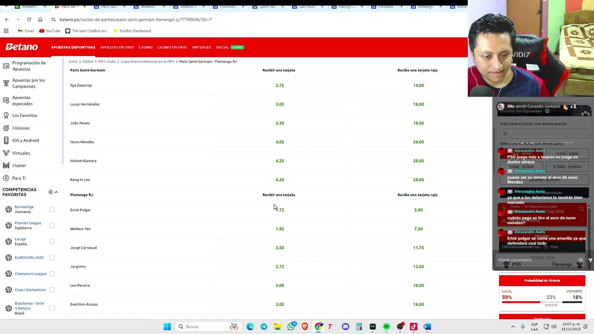Open the browser home page icon
This screenshot has height=334, width=594.
(x=40, y=19)
